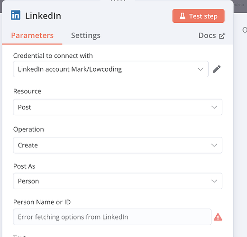The height and width of the screenshot is (237, 247).
Task: Open the external link icon beside Docs
Action: pos(222,36)
